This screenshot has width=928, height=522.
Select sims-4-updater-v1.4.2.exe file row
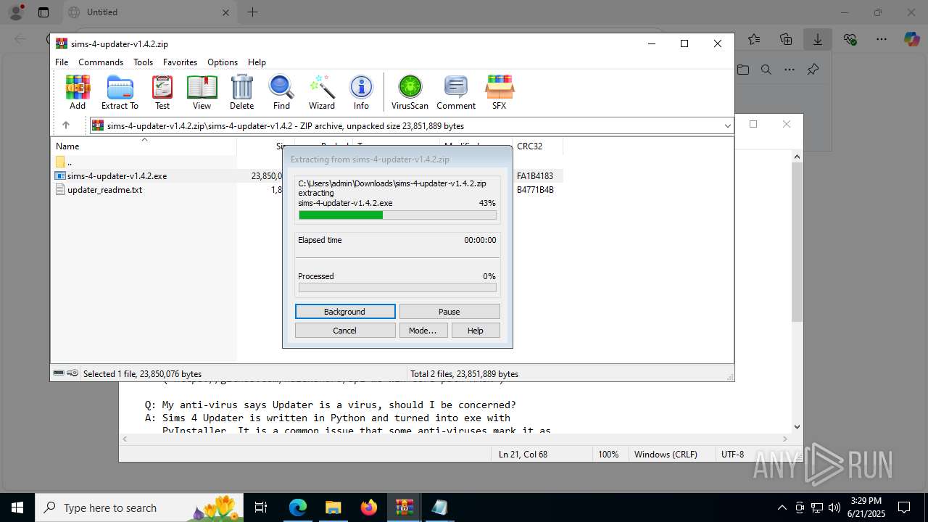[308, 176]
